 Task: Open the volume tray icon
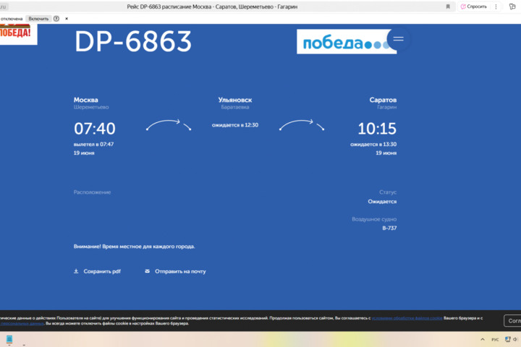(515, 339)
